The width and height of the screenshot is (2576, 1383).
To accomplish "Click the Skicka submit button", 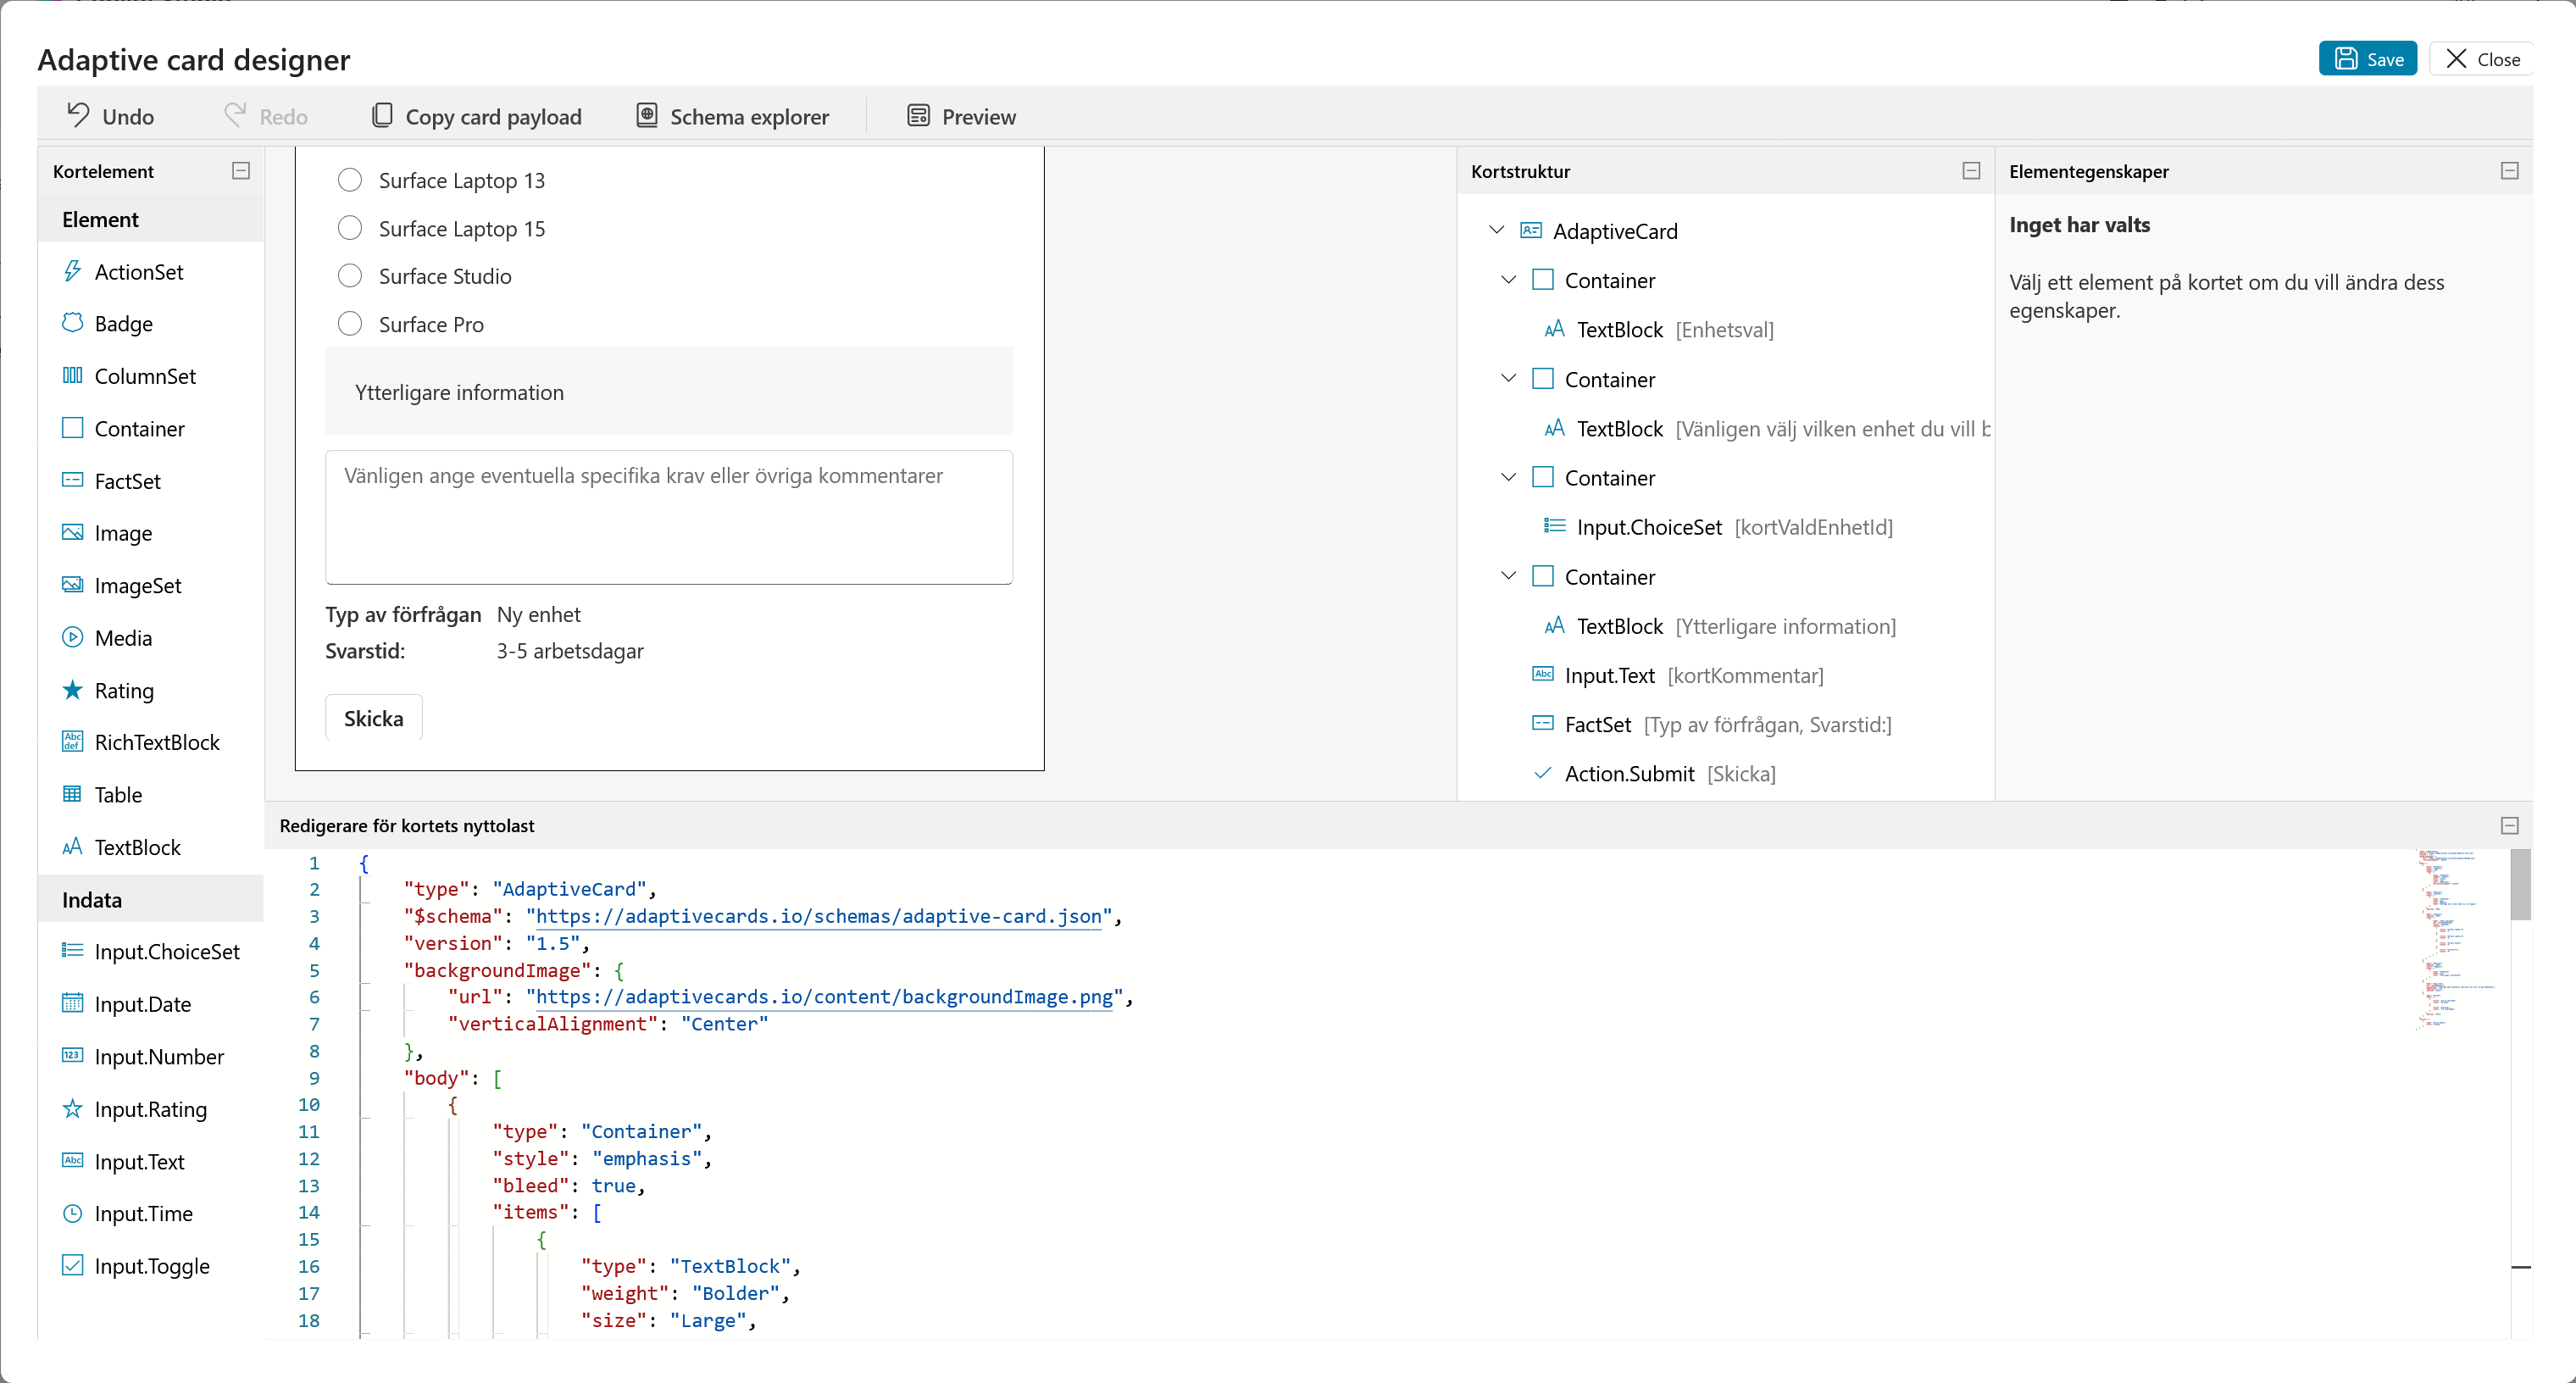I will (373, 718).
